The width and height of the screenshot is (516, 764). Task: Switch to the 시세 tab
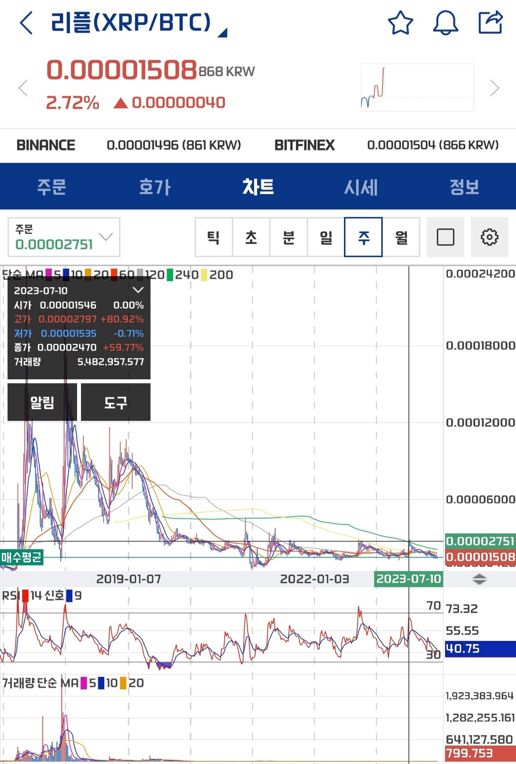[x=361, y=187]
